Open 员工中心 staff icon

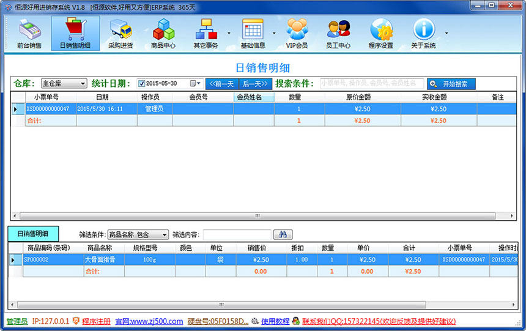(x=338, y=34)
